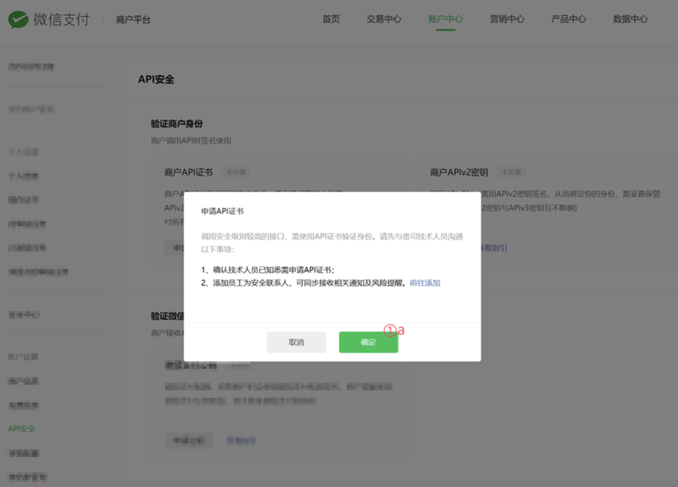Open the 数据中心 tab
This screenshot has height=487, width=678.
[x=630, y=19]
